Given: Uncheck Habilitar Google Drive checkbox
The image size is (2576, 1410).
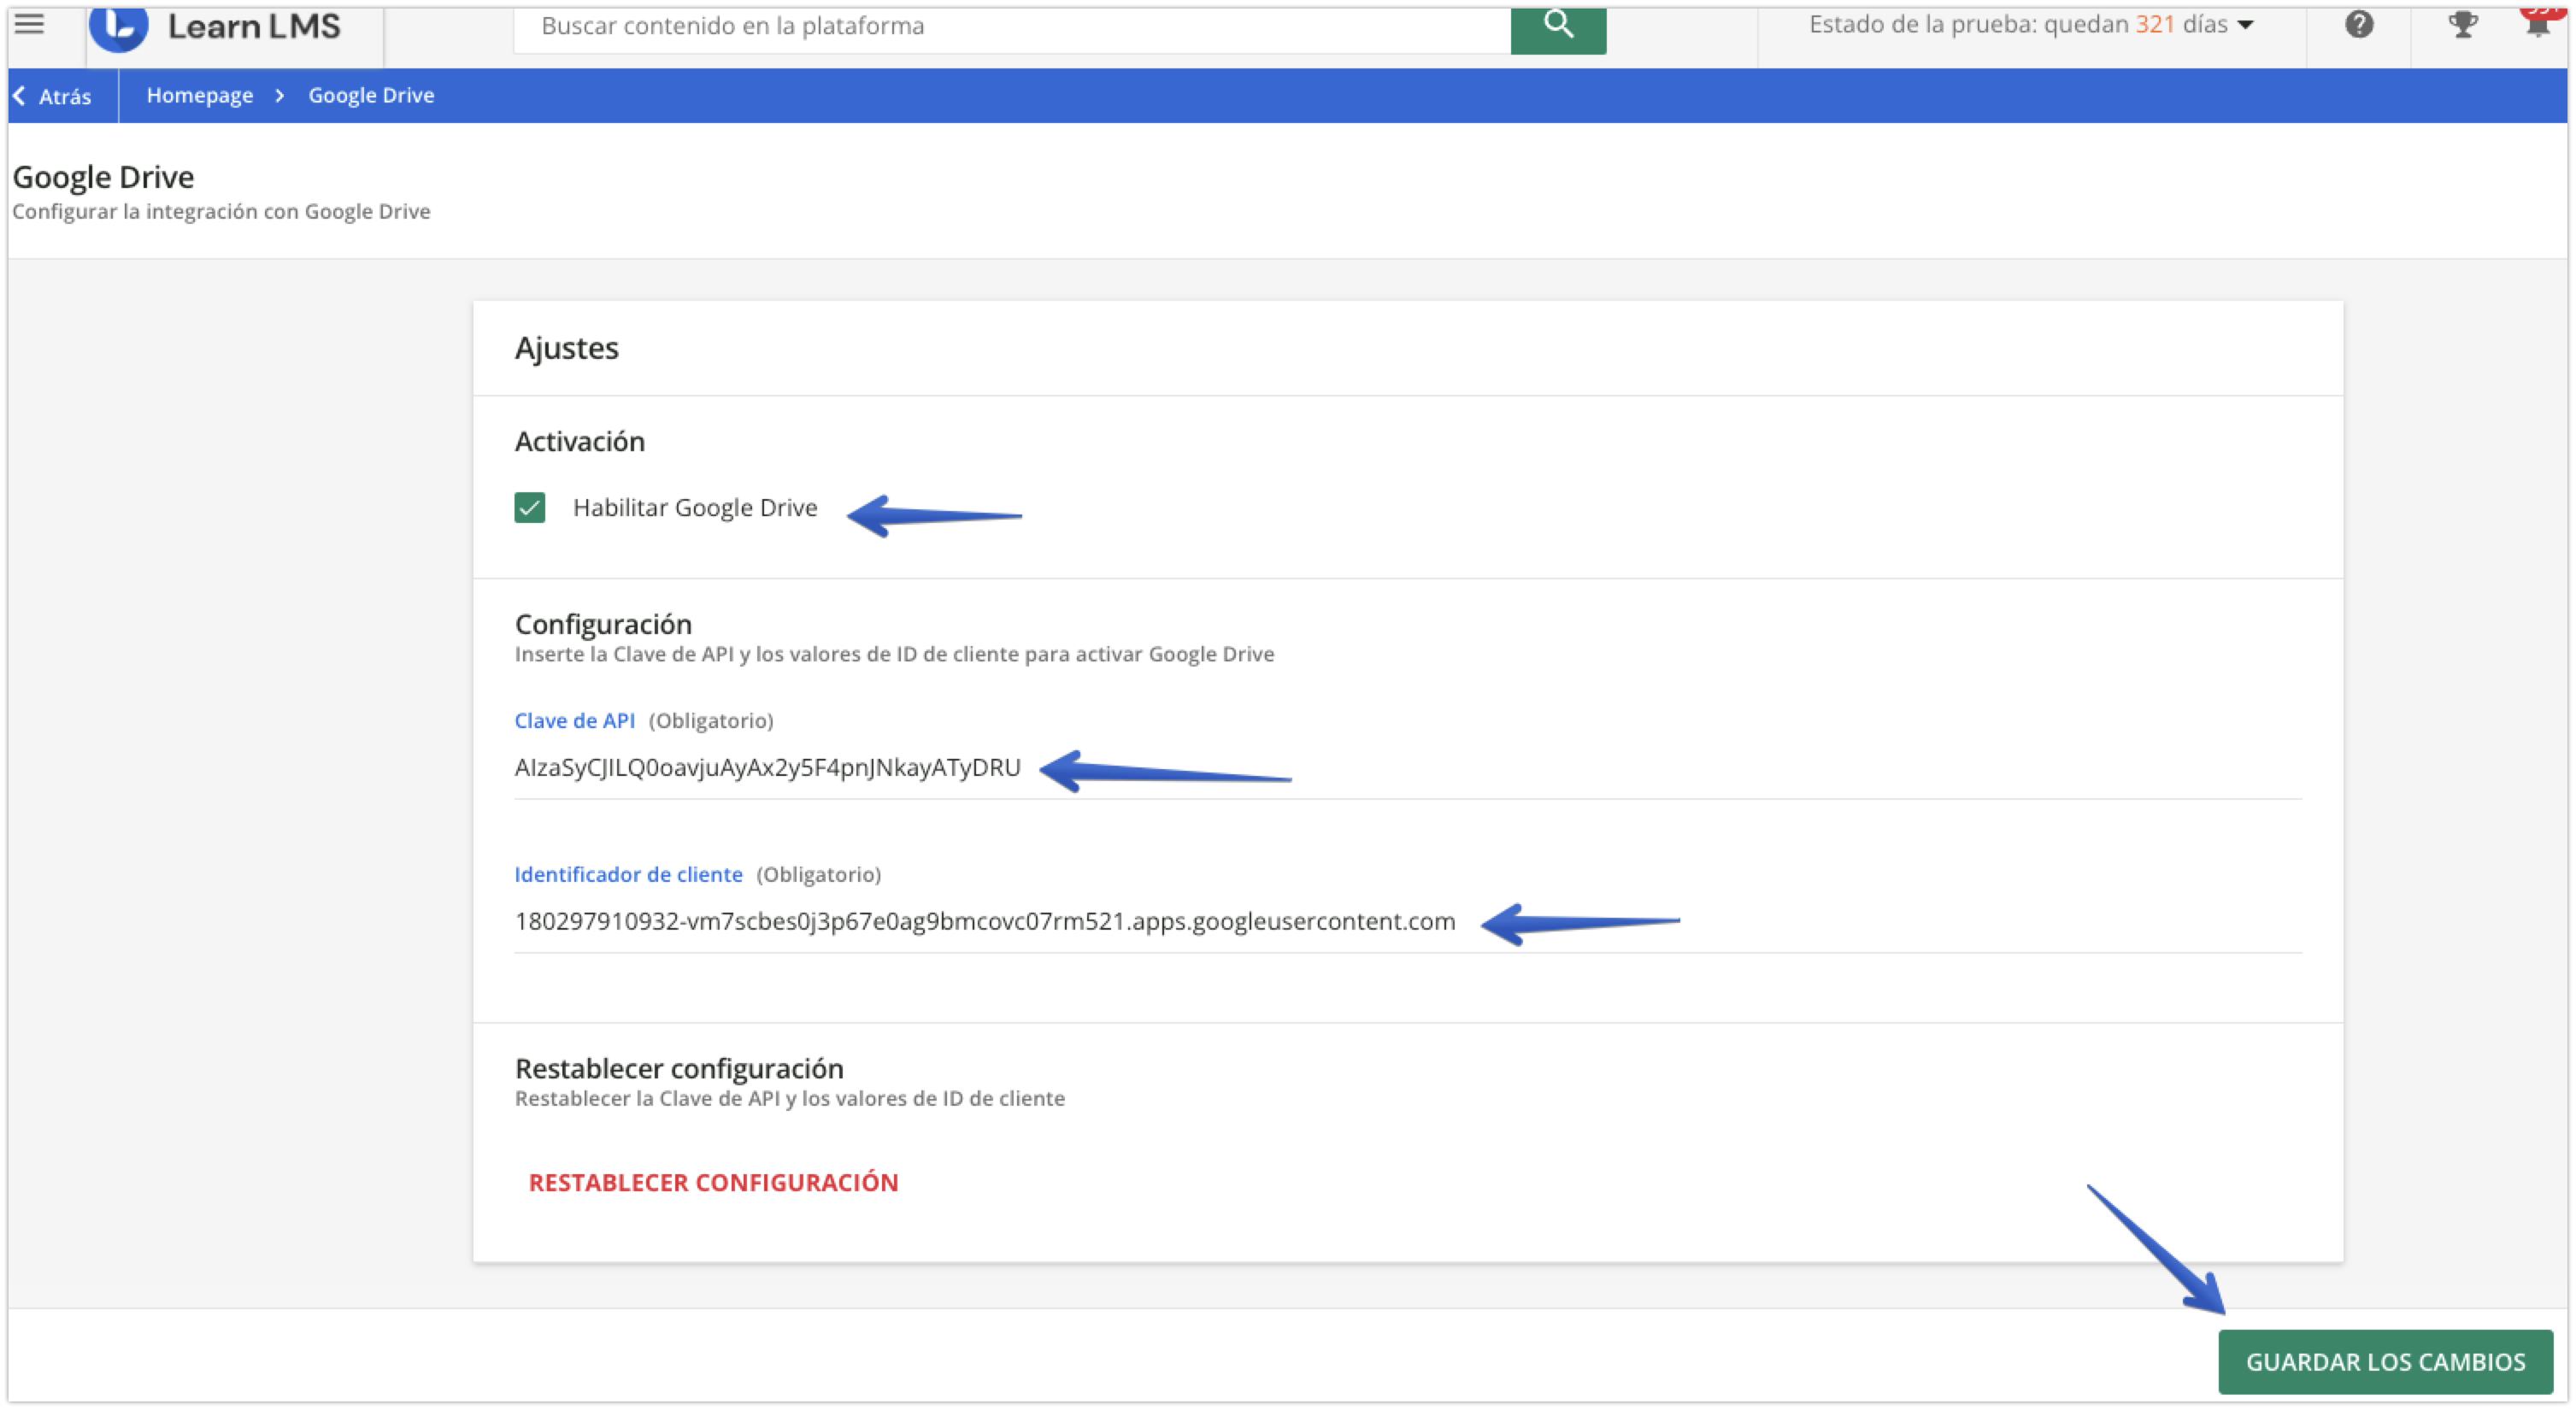Looking at the screenshot, I should pyautogui.click(x=529, y=507).
